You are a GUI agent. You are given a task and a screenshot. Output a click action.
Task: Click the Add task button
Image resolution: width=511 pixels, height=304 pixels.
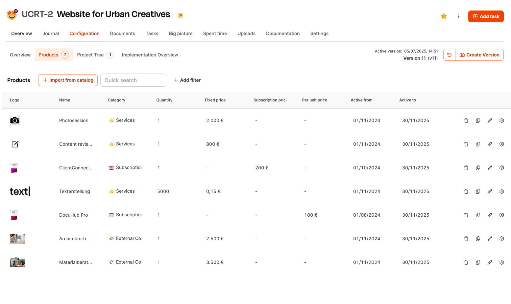click(486, 16)
